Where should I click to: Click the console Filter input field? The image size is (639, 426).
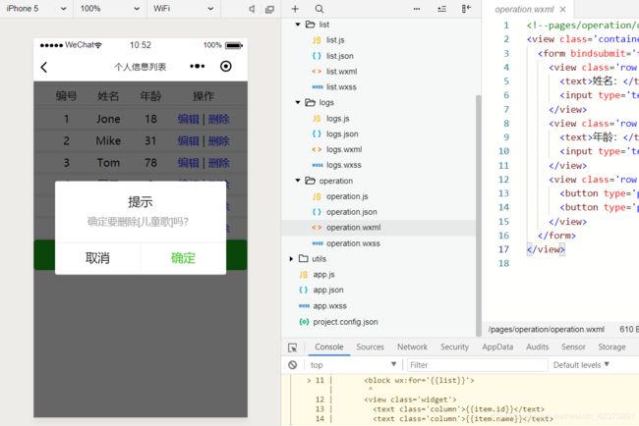click(x=477, y=365)
